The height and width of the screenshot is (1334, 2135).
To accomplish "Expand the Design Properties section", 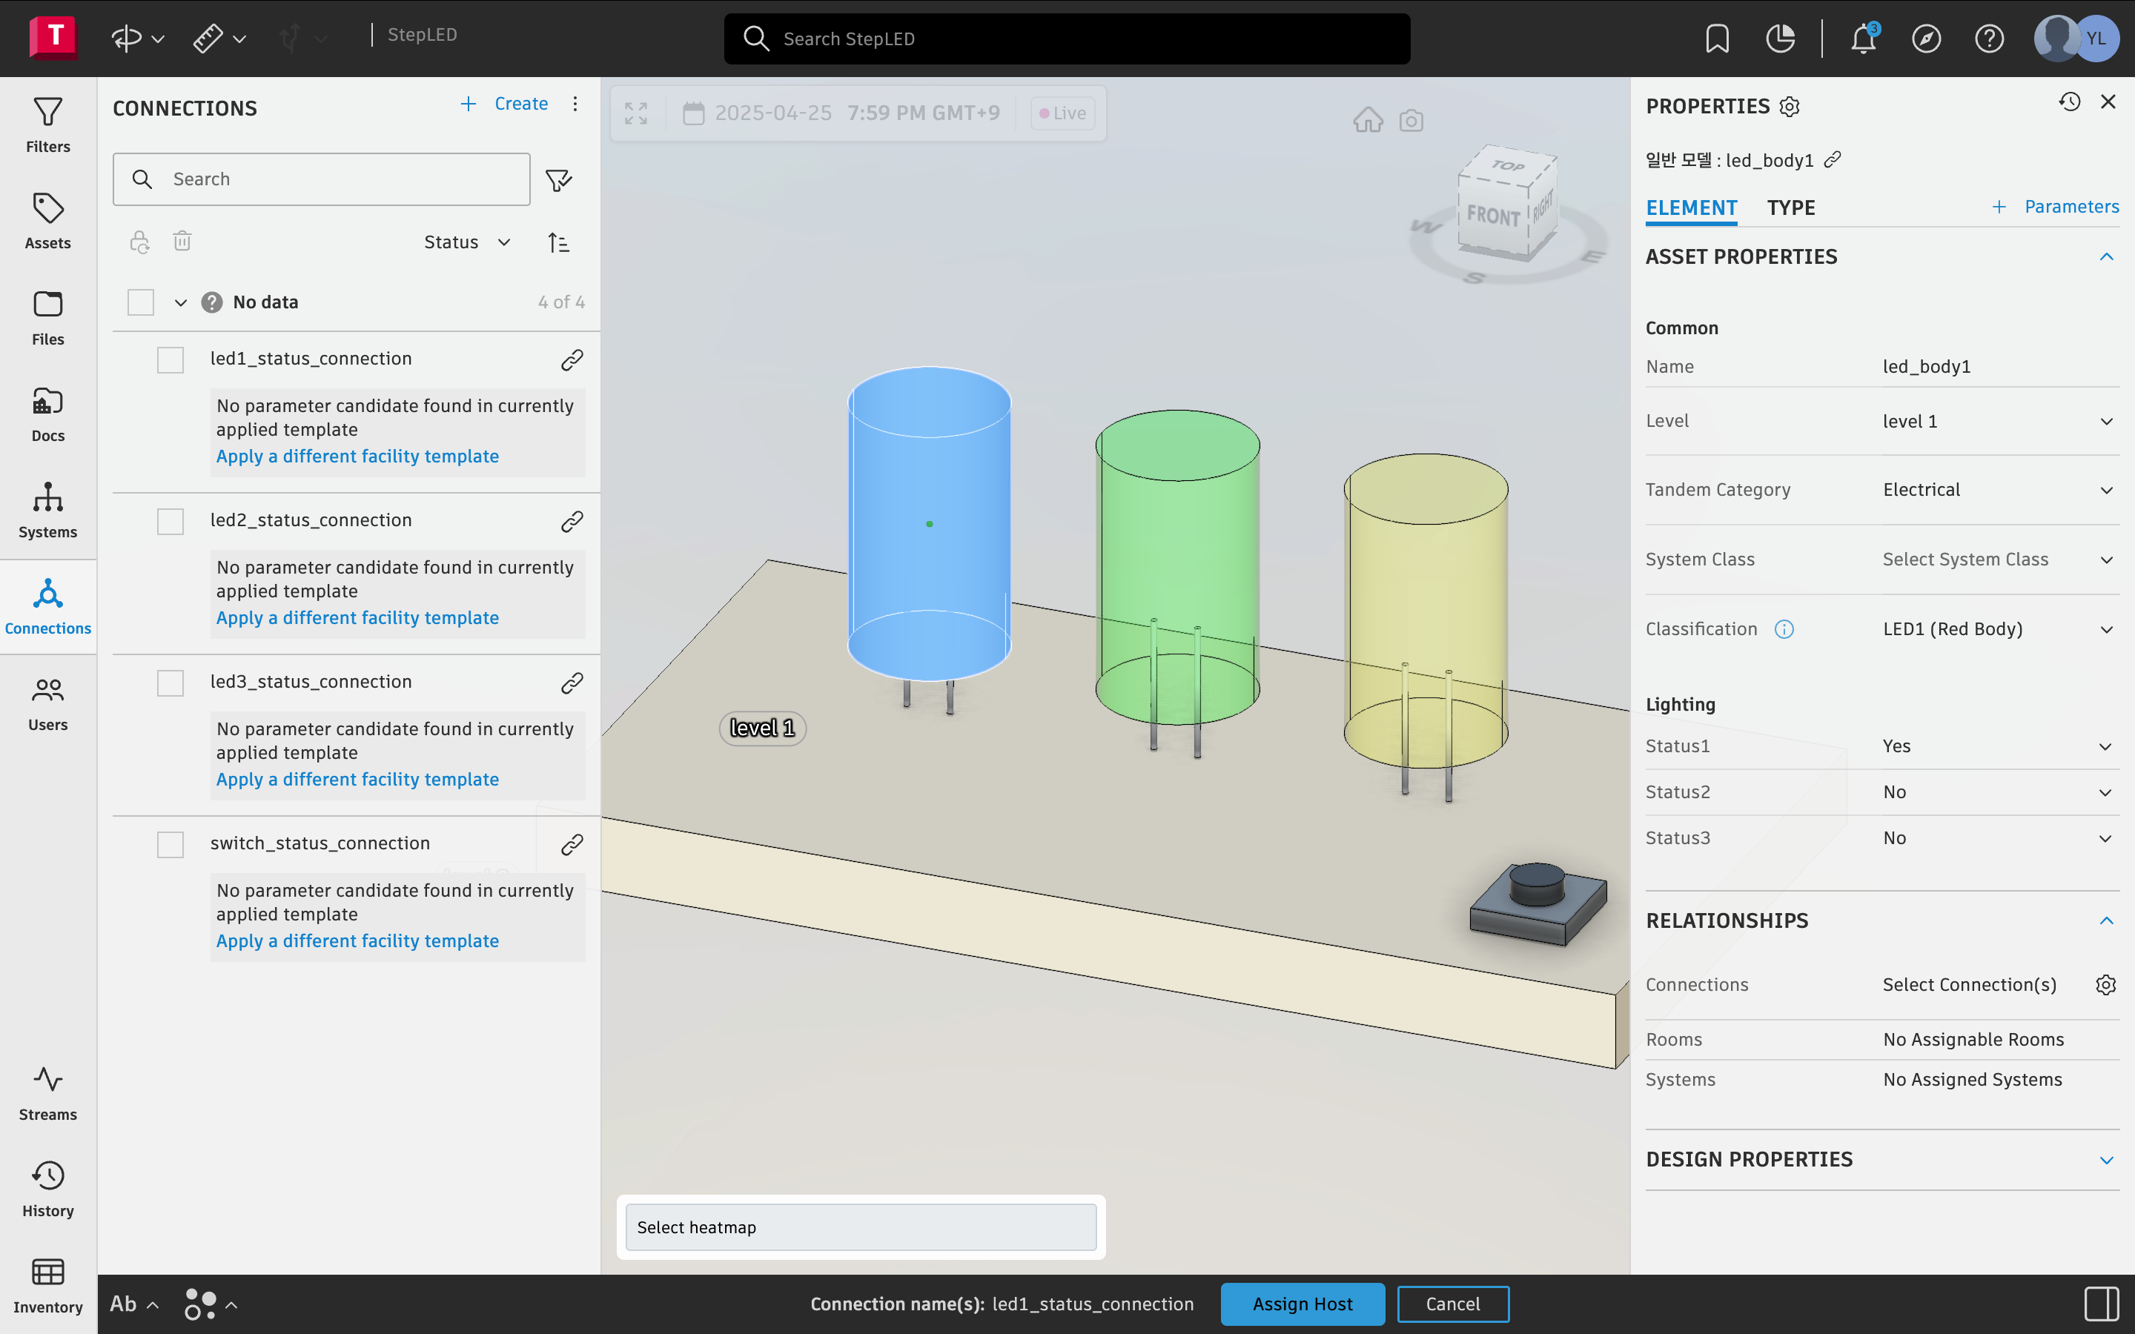I will click(x=2106, y=1159).
